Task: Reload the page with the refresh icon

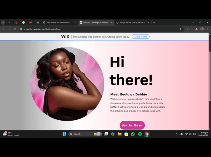Action: click(x=14, y=29)
